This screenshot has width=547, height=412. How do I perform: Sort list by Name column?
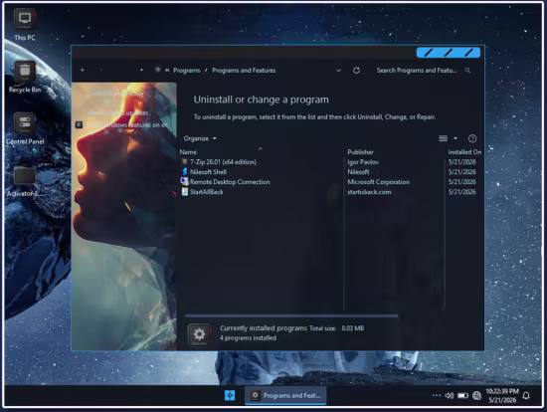pos(188,152)
